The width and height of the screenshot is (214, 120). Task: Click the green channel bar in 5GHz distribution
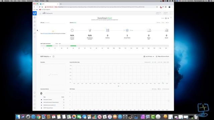click(73, 46)
